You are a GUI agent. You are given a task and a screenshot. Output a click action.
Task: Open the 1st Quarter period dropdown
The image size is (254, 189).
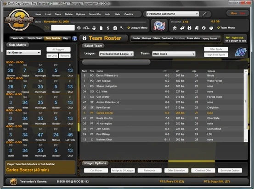pos(23,53)
